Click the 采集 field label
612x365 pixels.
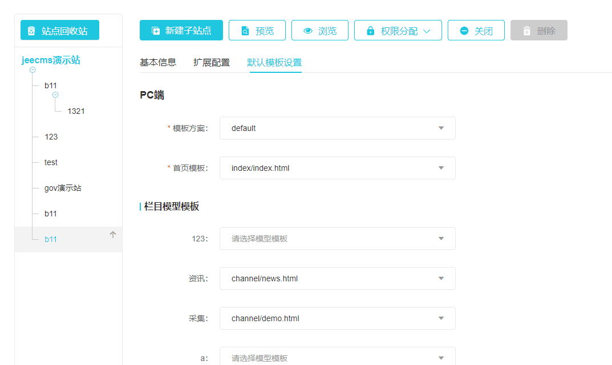pos(198,318)
